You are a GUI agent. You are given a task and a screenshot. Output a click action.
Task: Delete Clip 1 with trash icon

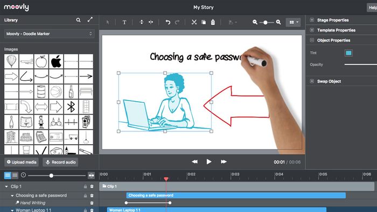point(92,187)
